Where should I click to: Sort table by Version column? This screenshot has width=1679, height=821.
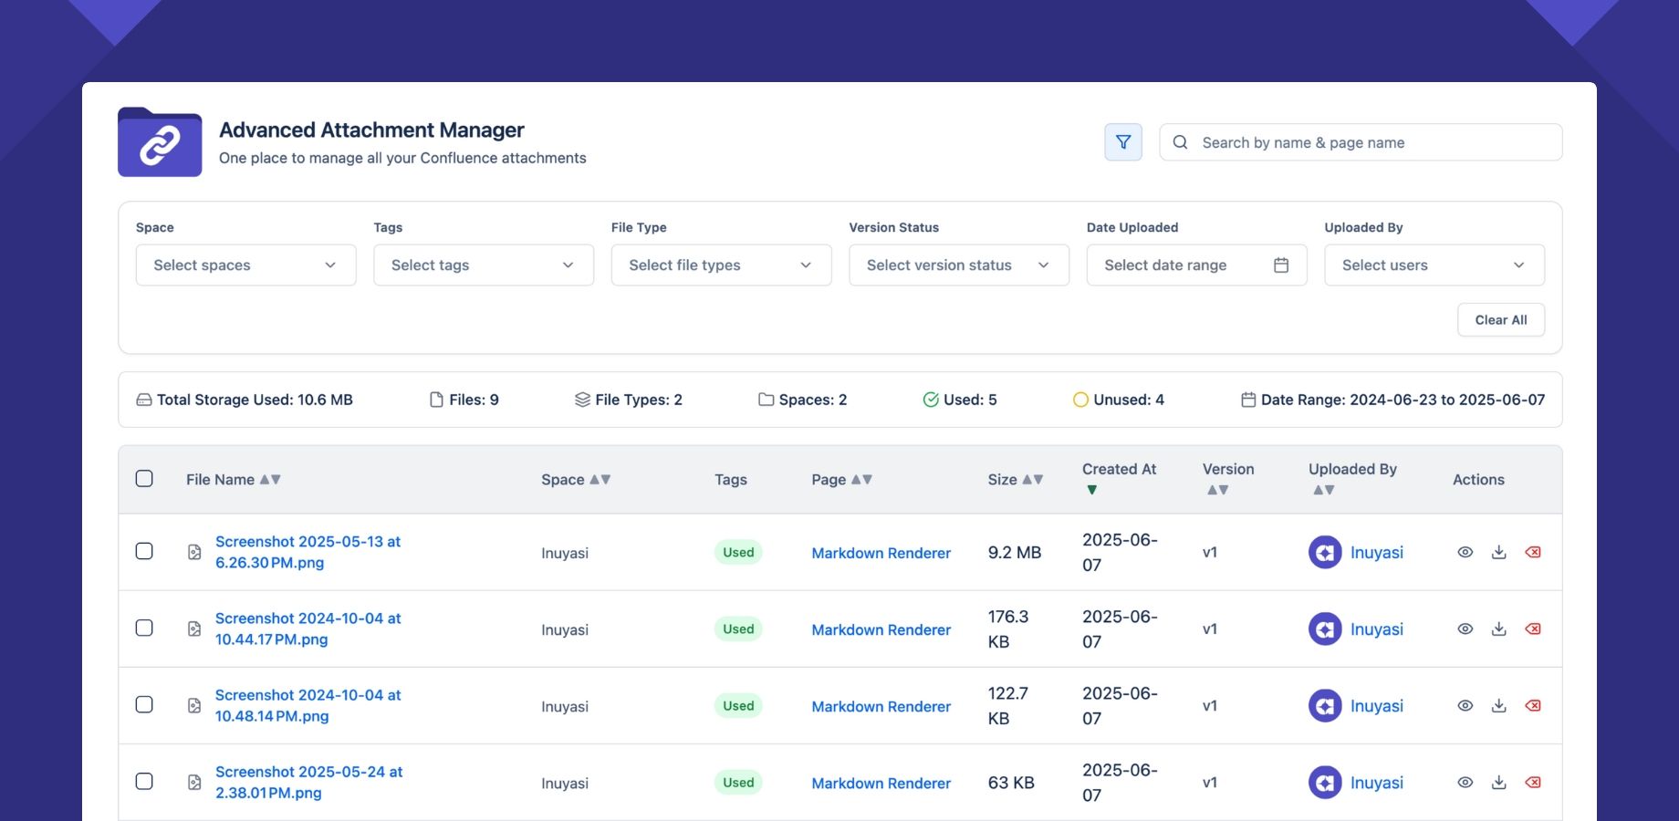[x=1217, y=490]
